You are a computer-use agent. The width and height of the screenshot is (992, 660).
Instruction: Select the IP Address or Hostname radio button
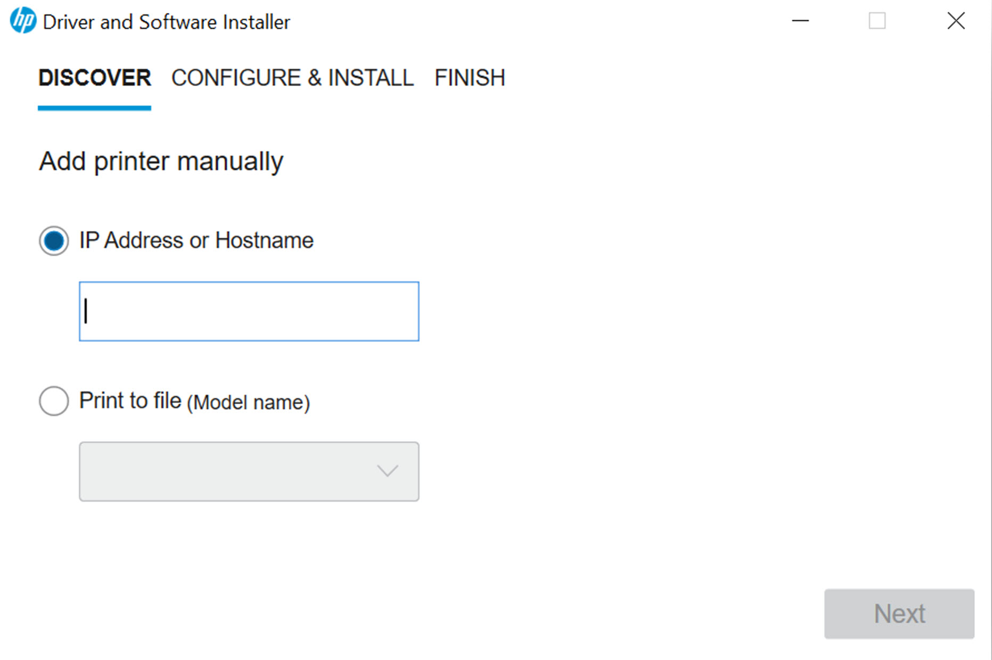click(53, 241)
